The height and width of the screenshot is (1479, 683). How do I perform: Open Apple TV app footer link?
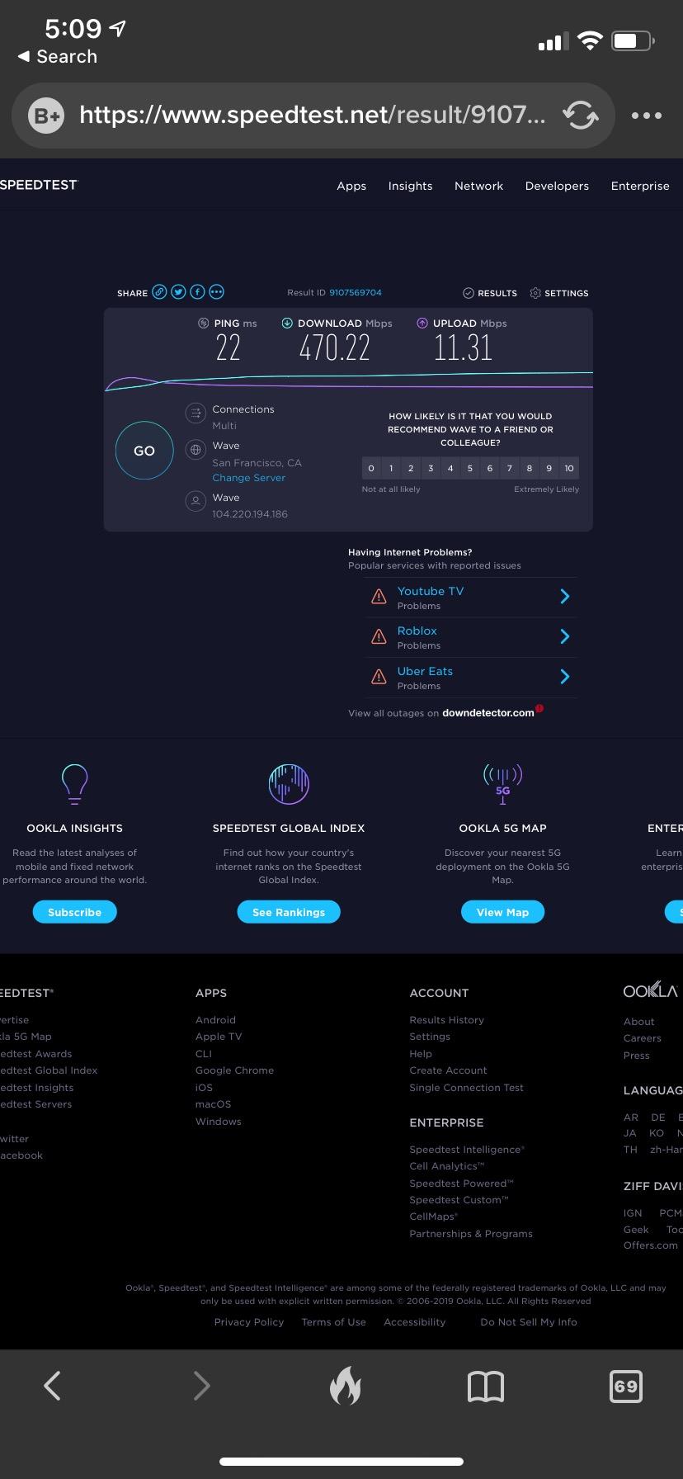[x=219, y=1037]
